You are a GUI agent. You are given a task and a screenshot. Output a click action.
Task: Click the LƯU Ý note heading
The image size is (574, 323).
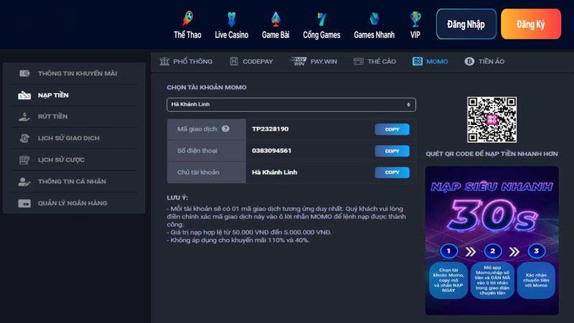click(177, 198)
